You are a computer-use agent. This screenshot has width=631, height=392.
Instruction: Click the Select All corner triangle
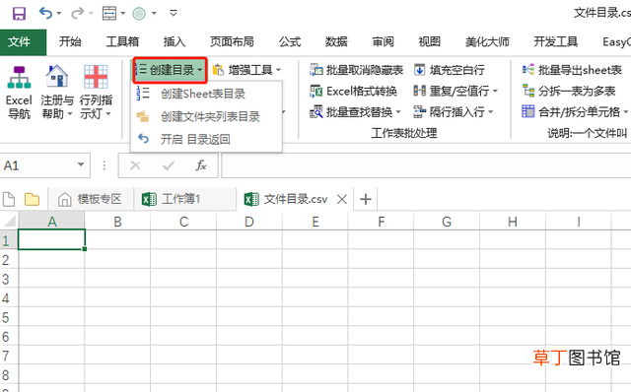click(9, 221)
